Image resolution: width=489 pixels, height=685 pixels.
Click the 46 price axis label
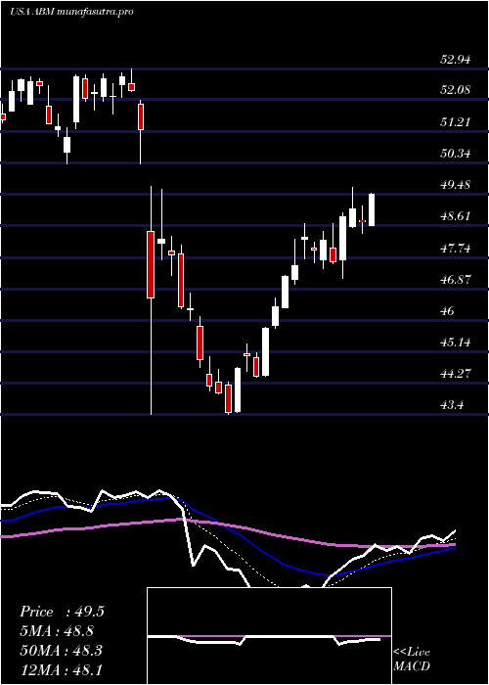[x=448, y=311]
